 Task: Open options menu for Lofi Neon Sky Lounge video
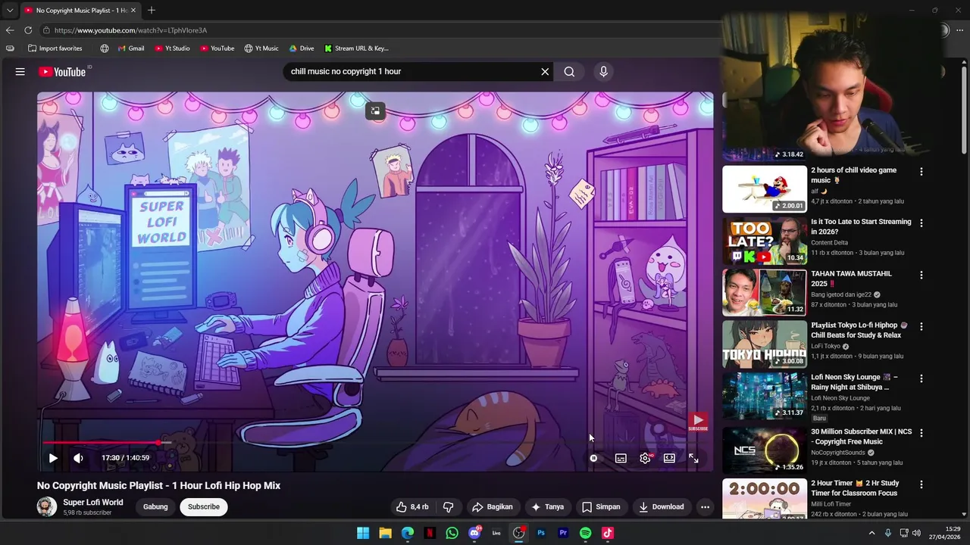[x=921, y=378]
